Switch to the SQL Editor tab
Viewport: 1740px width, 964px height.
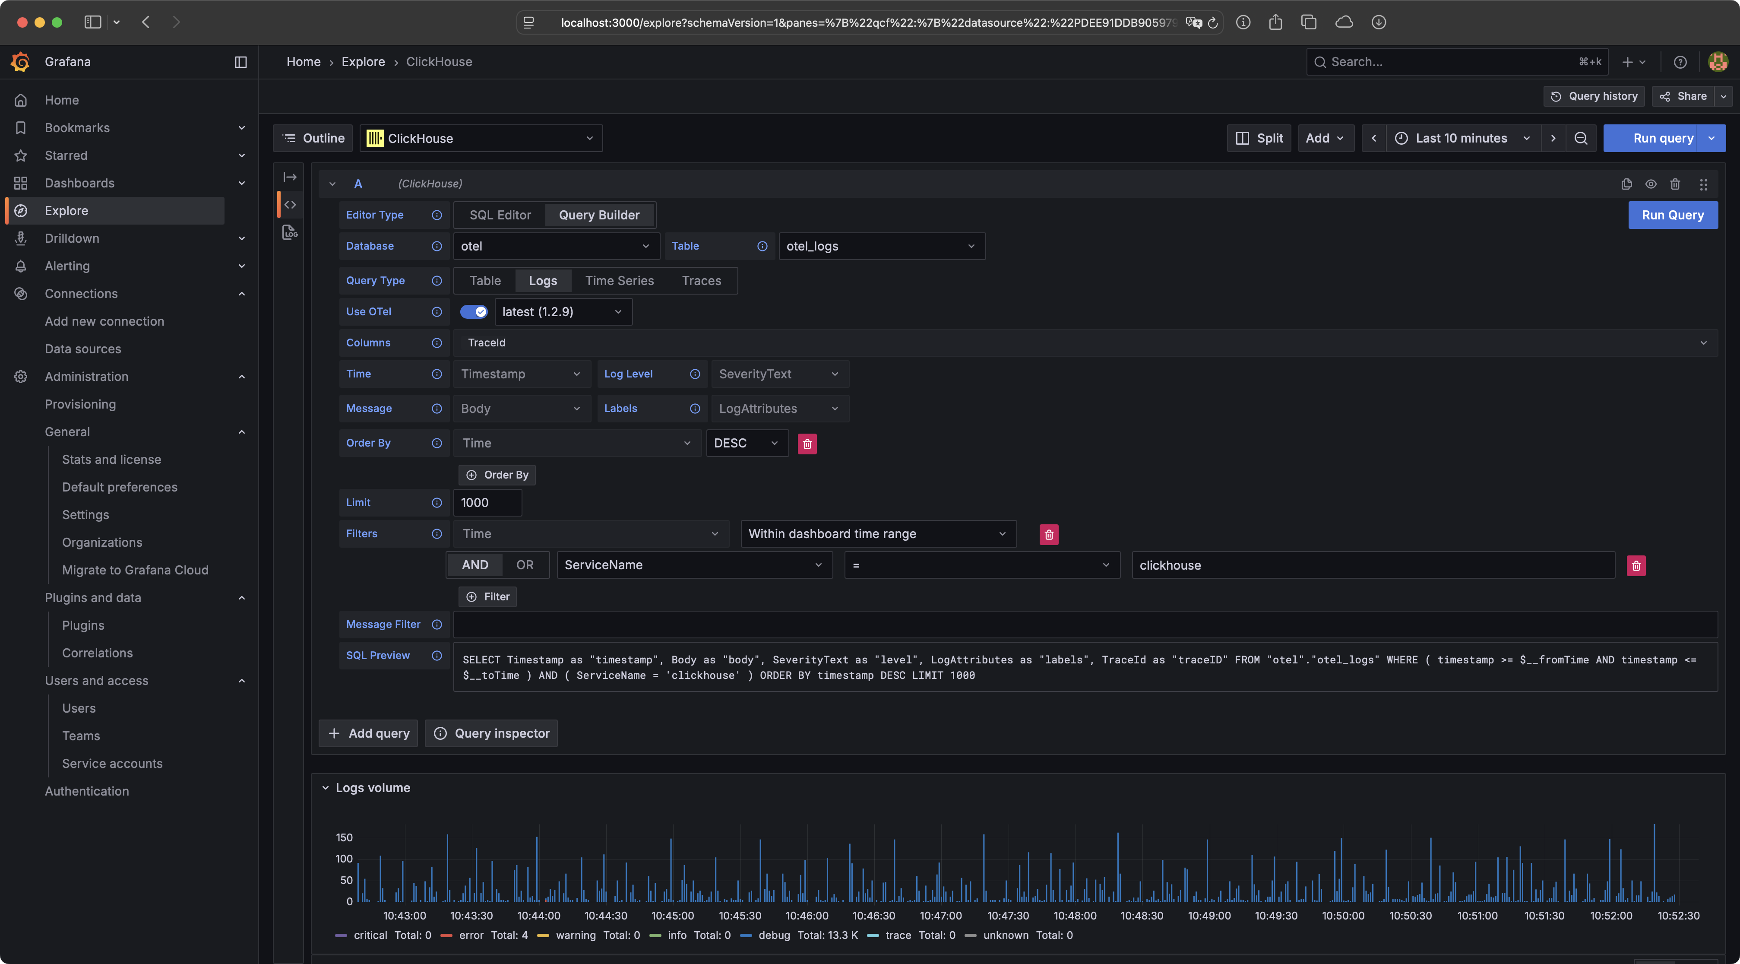point(500,215)
